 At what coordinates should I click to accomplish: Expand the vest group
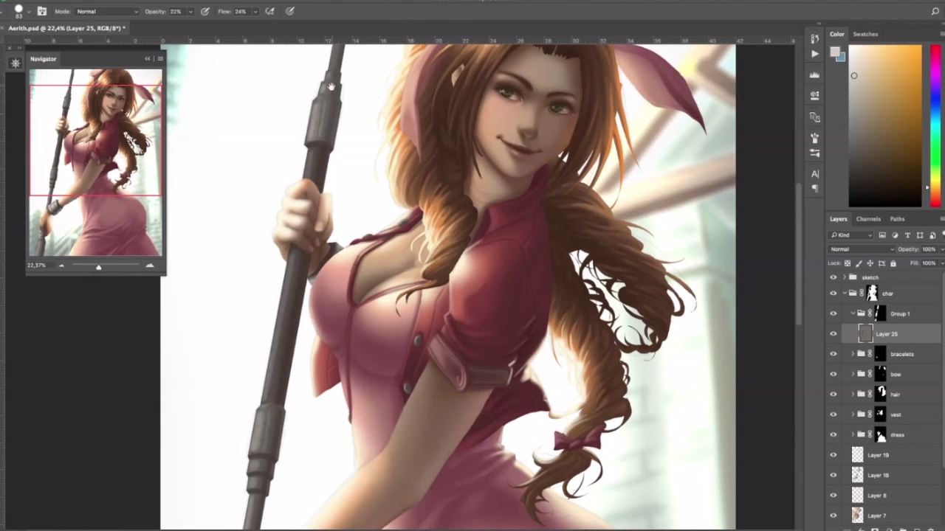click(853, 414)
